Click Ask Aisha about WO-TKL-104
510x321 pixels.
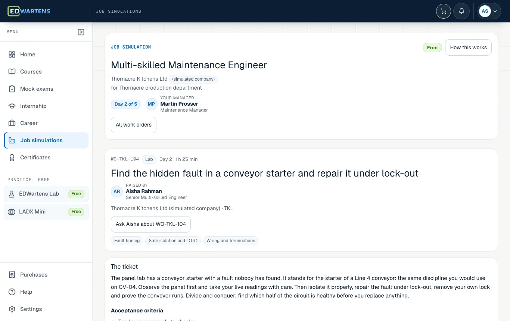(151, 224)
